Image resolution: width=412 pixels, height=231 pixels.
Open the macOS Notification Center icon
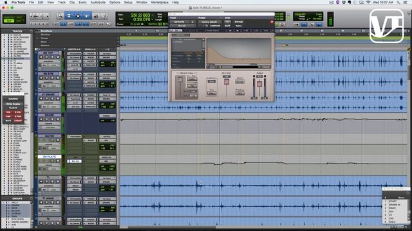coord(405,3)
